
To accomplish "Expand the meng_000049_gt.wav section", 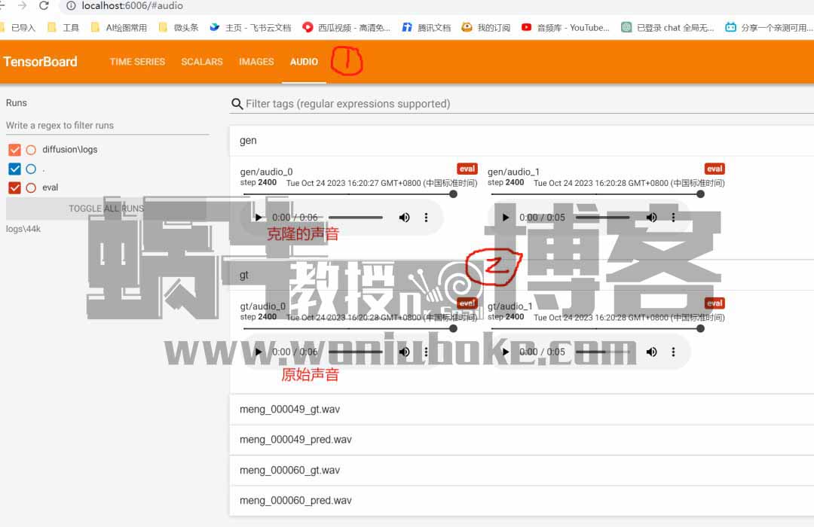I will pyautogui.click(x=289, y=410).
